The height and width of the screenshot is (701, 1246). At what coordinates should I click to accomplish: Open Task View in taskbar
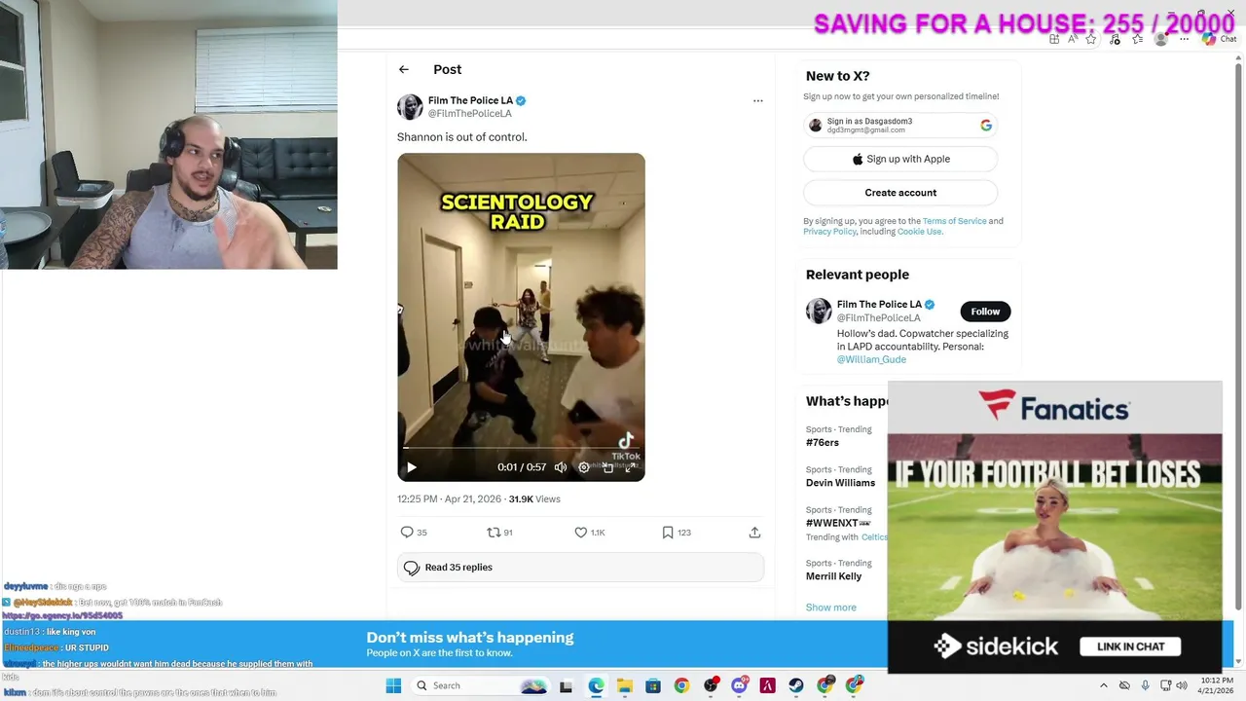click(566, 685)
